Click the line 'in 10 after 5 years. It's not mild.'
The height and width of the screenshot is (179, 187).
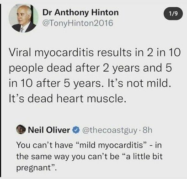(90, 84)
